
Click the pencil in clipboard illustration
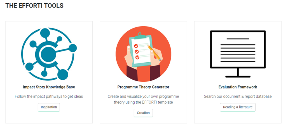(154, 53)
